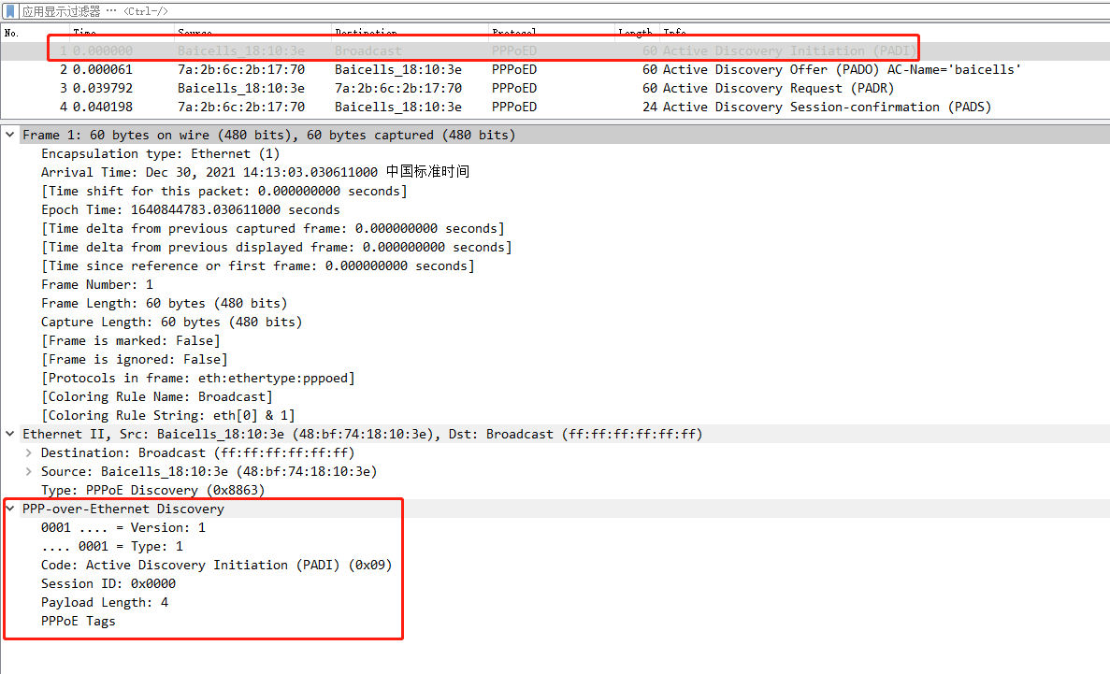The width and height of the screenshot is (1110, 674).
Task: Sort by the Info column header
Action: click(674, 33)
